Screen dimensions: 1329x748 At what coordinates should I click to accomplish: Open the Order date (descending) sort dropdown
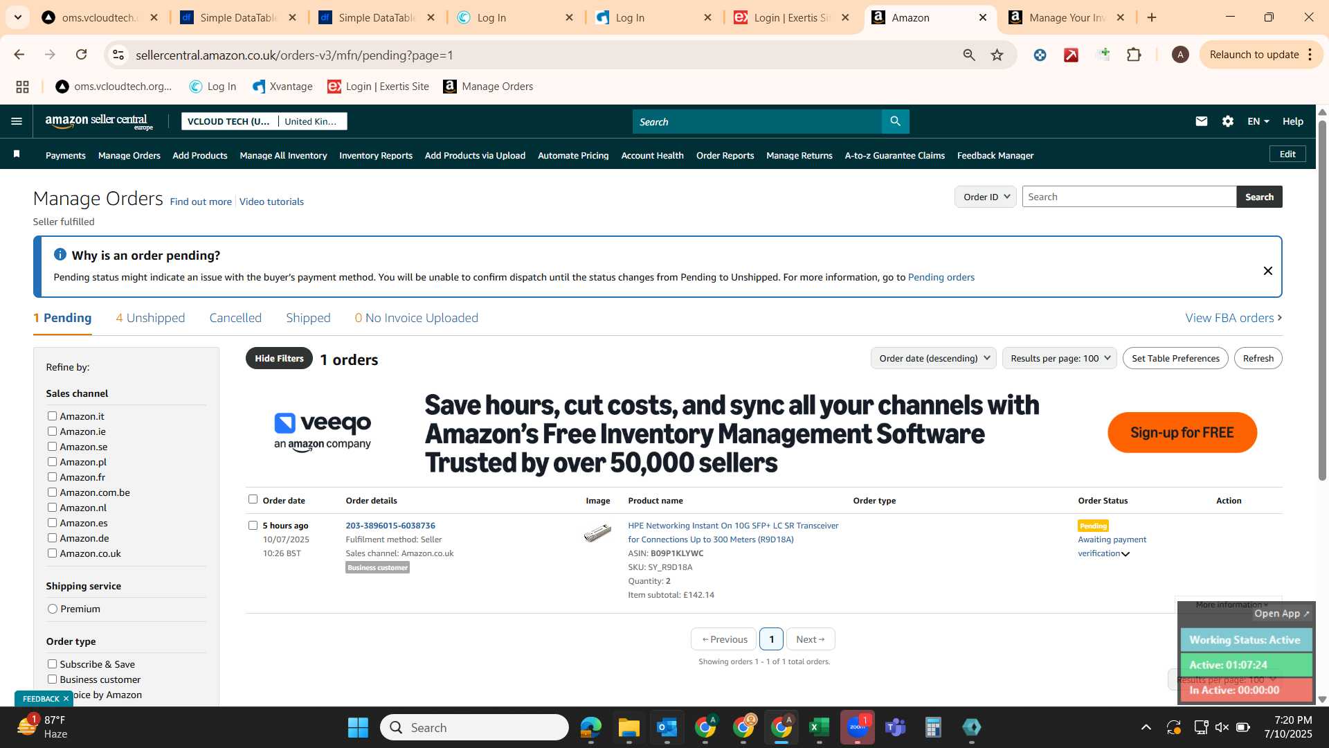coord(933,358)
